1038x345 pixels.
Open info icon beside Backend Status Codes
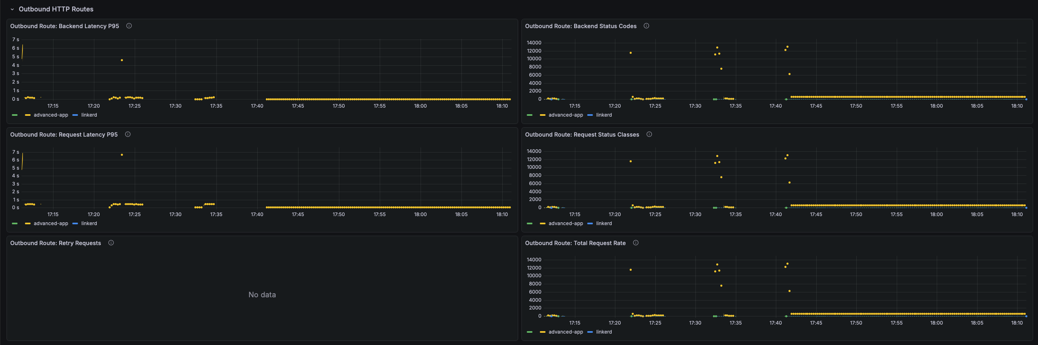(x=646, y=26)
